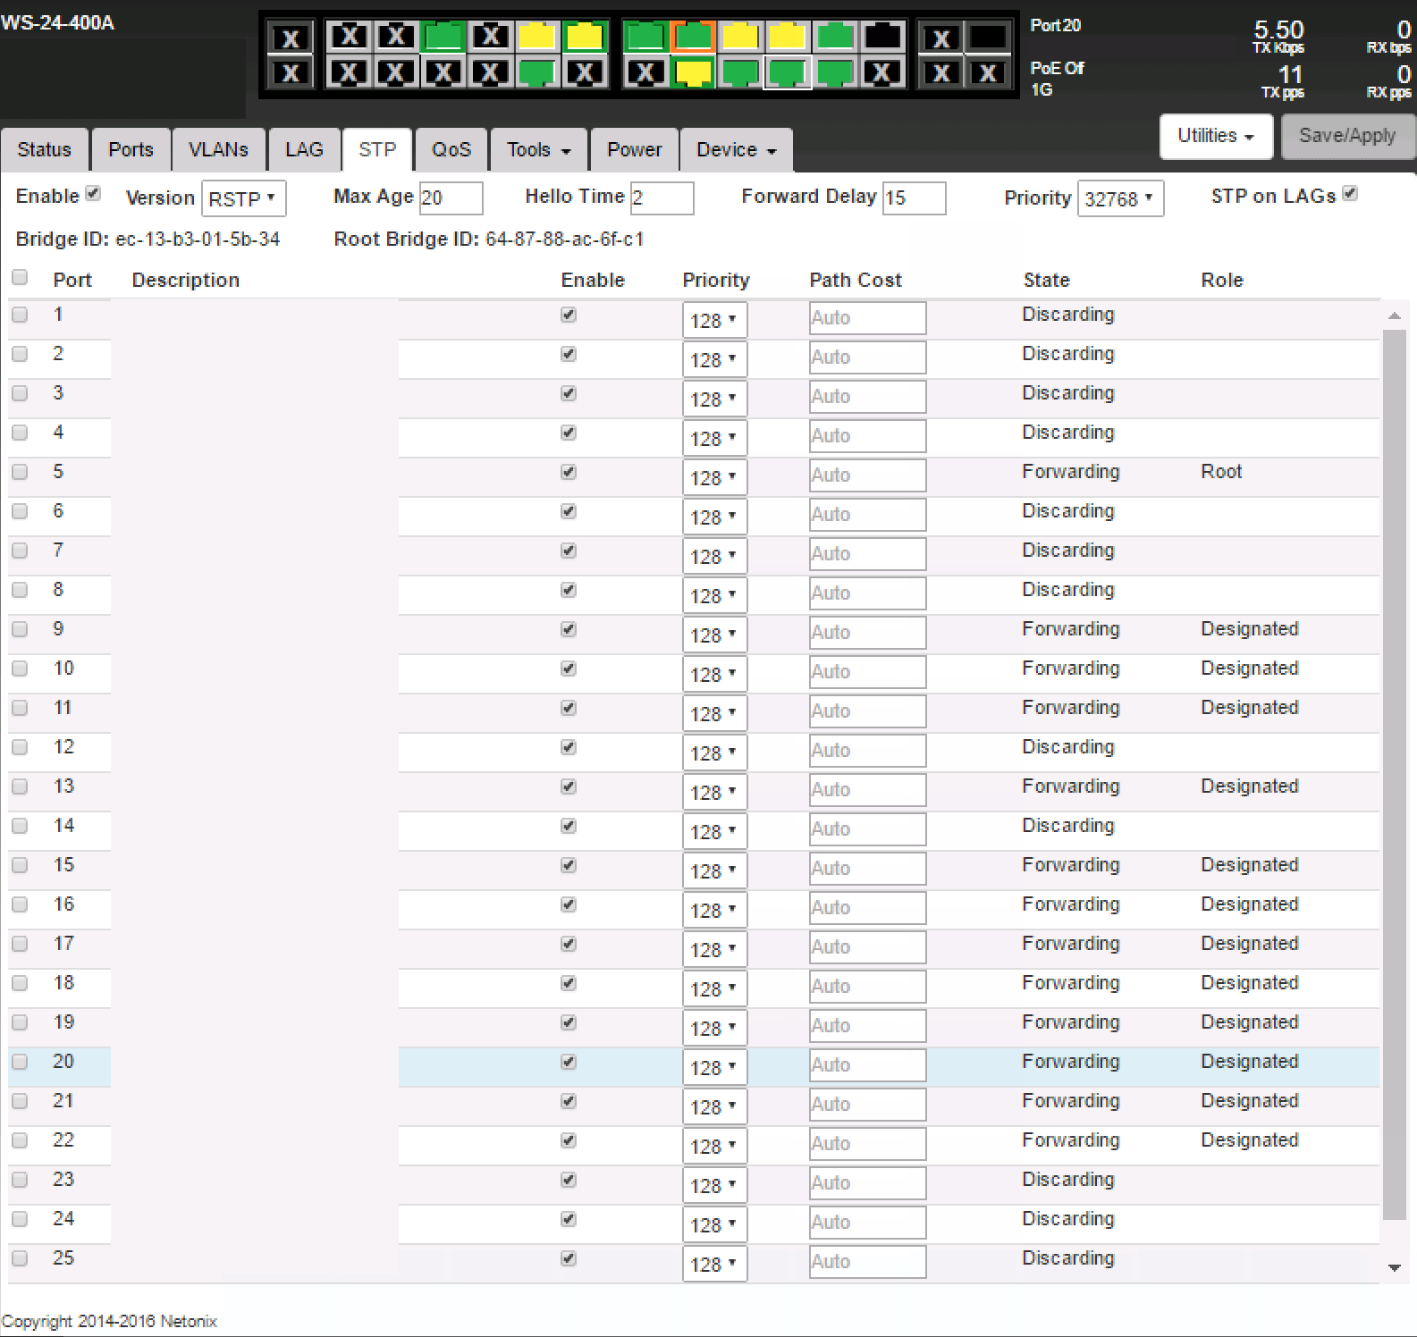Tick the selection checkbox for port 5 row
The image size is (1417, 1337).
(x=20, y=472)
